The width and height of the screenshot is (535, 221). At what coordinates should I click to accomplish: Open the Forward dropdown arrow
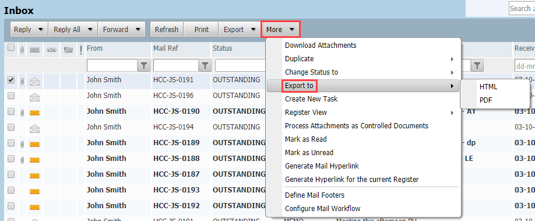138,30
